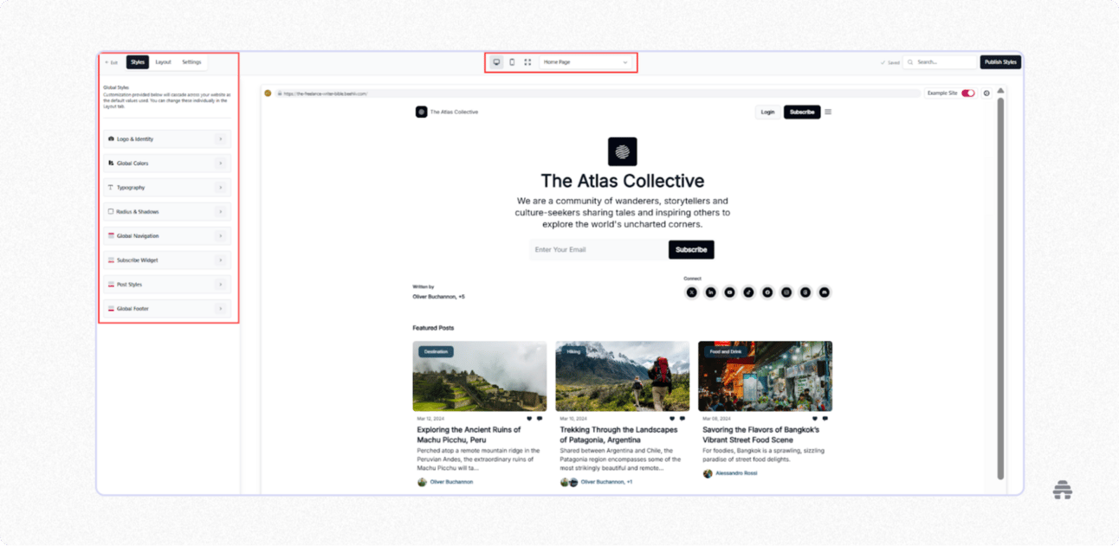Click the brown favicon by the URL bar

[x=268, y=93]
